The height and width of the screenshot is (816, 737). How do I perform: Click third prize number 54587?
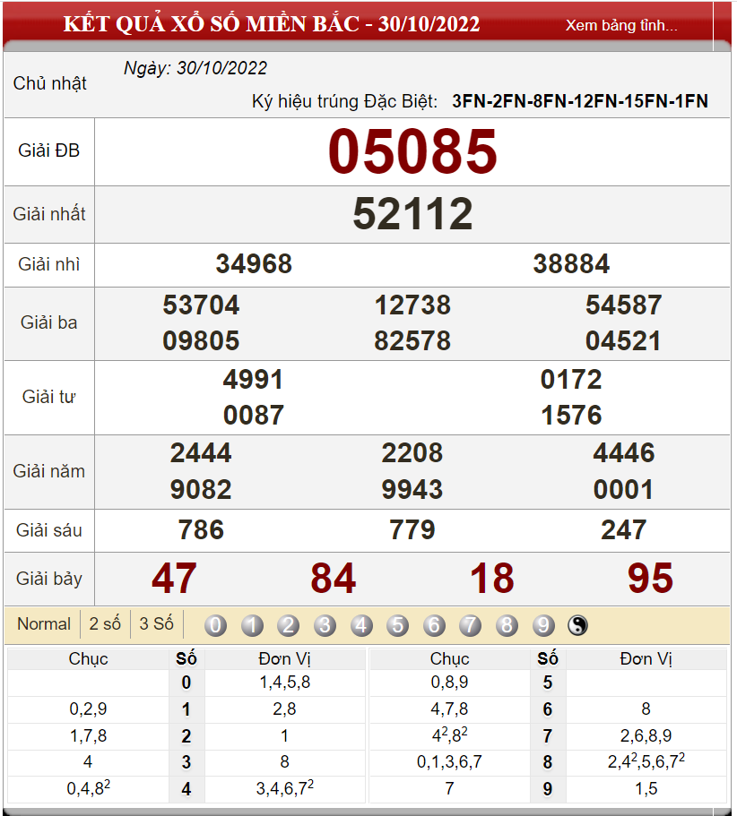click(624, 305)
